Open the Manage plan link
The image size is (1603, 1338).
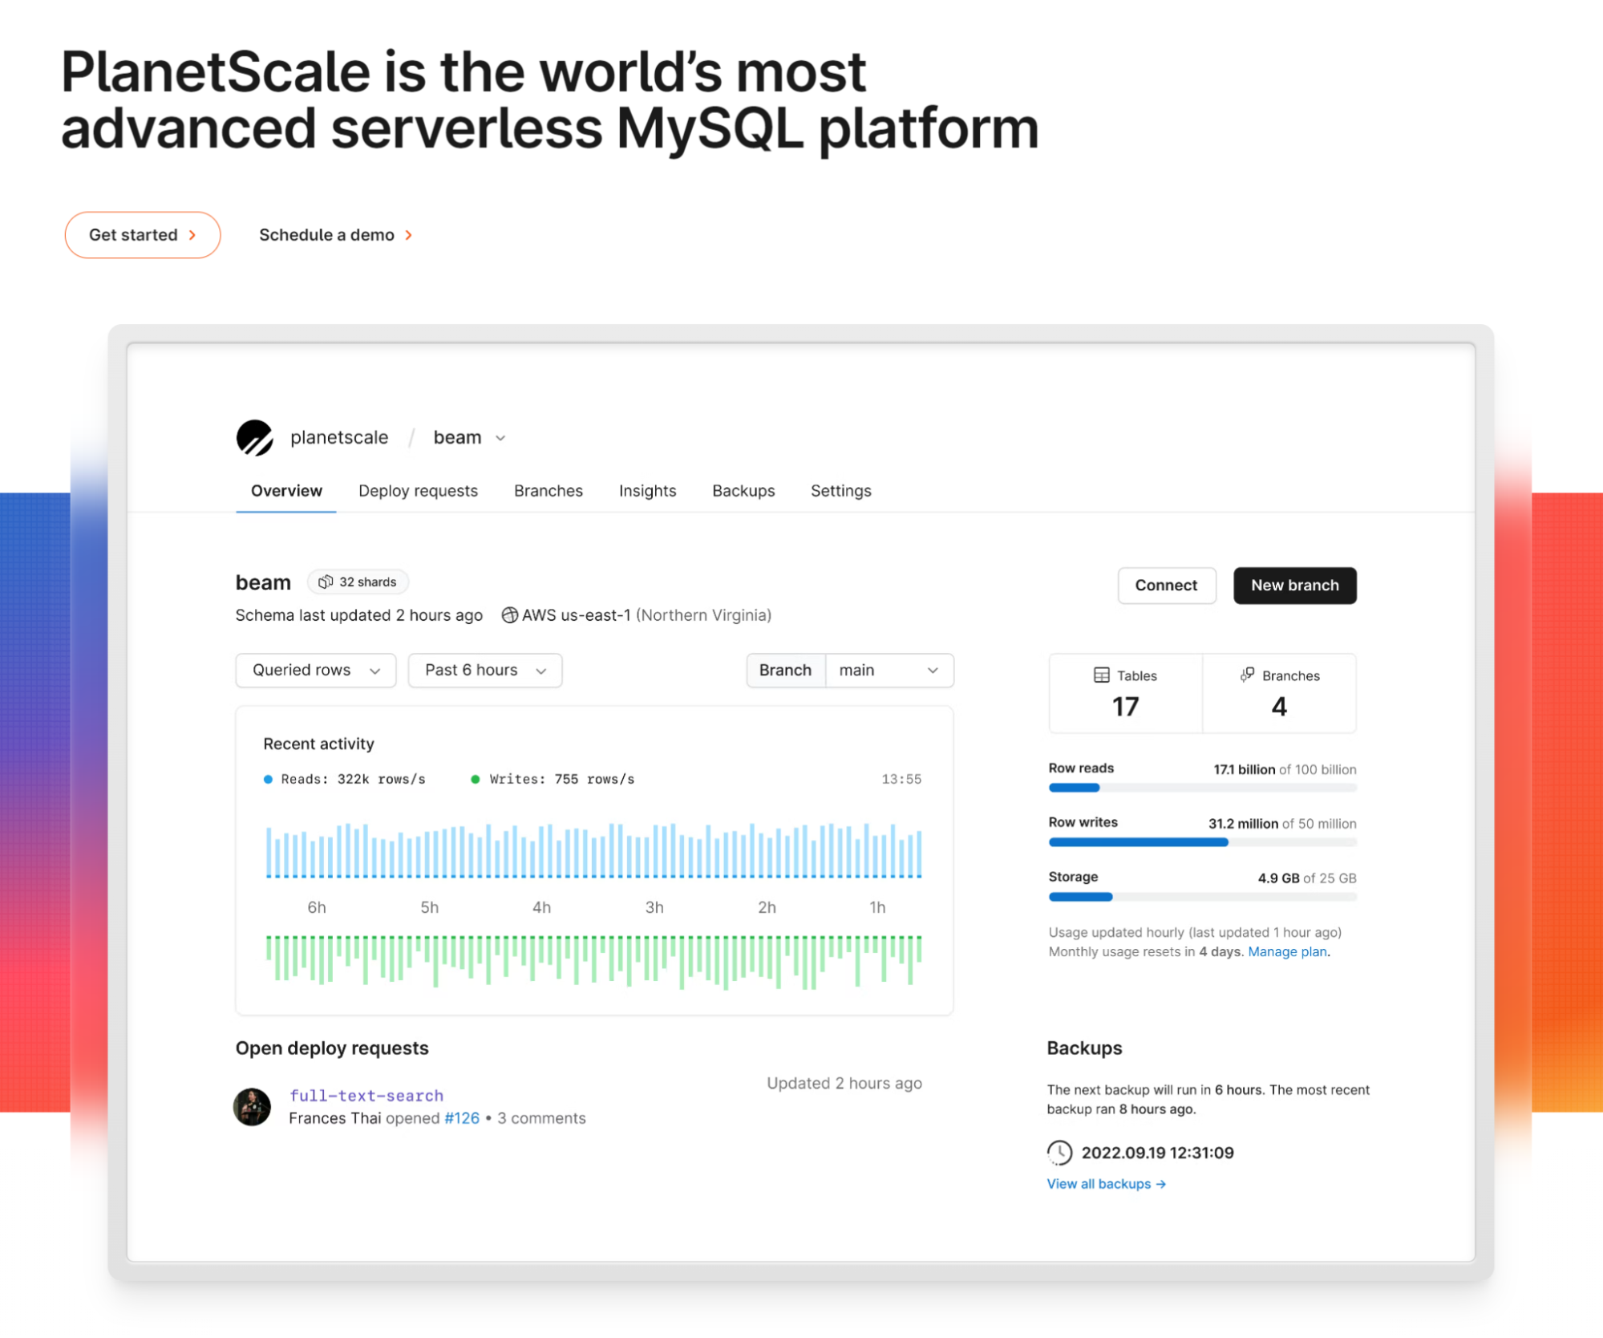point(1287,951)
